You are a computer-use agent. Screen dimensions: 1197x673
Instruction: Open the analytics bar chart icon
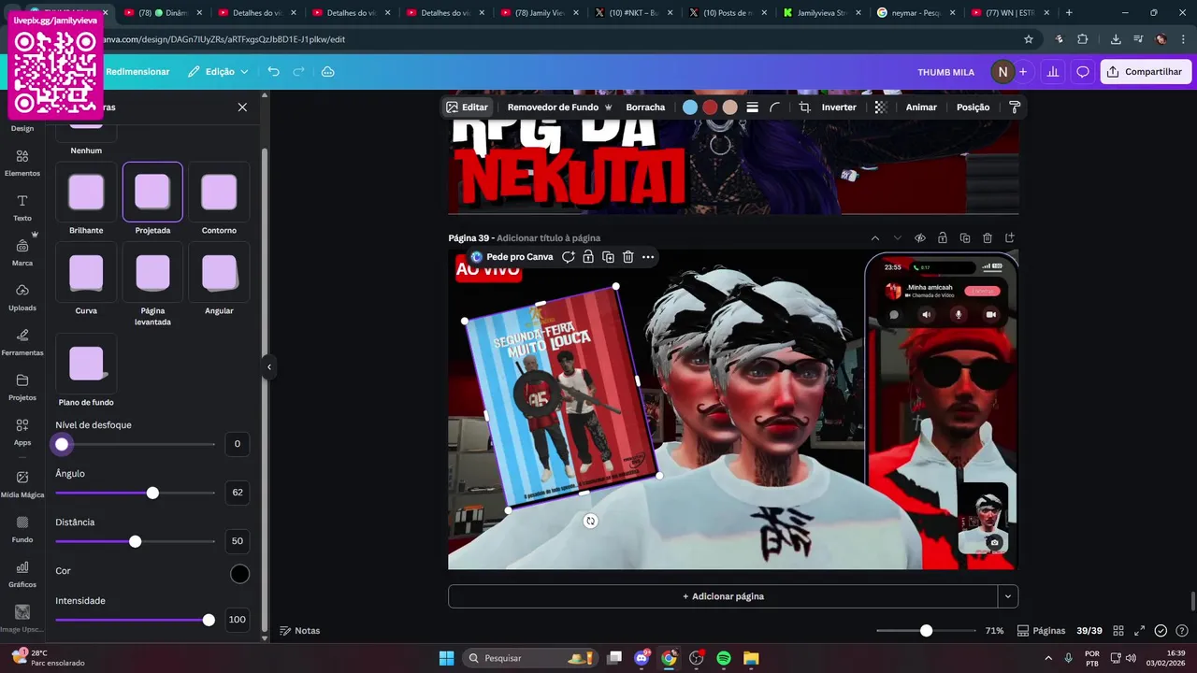click(x=1053, y=72)
